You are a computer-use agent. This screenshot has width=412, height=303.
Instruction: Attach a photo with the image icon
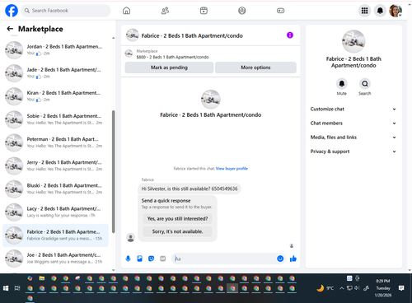pyautogui.click(x=139, y=259)
